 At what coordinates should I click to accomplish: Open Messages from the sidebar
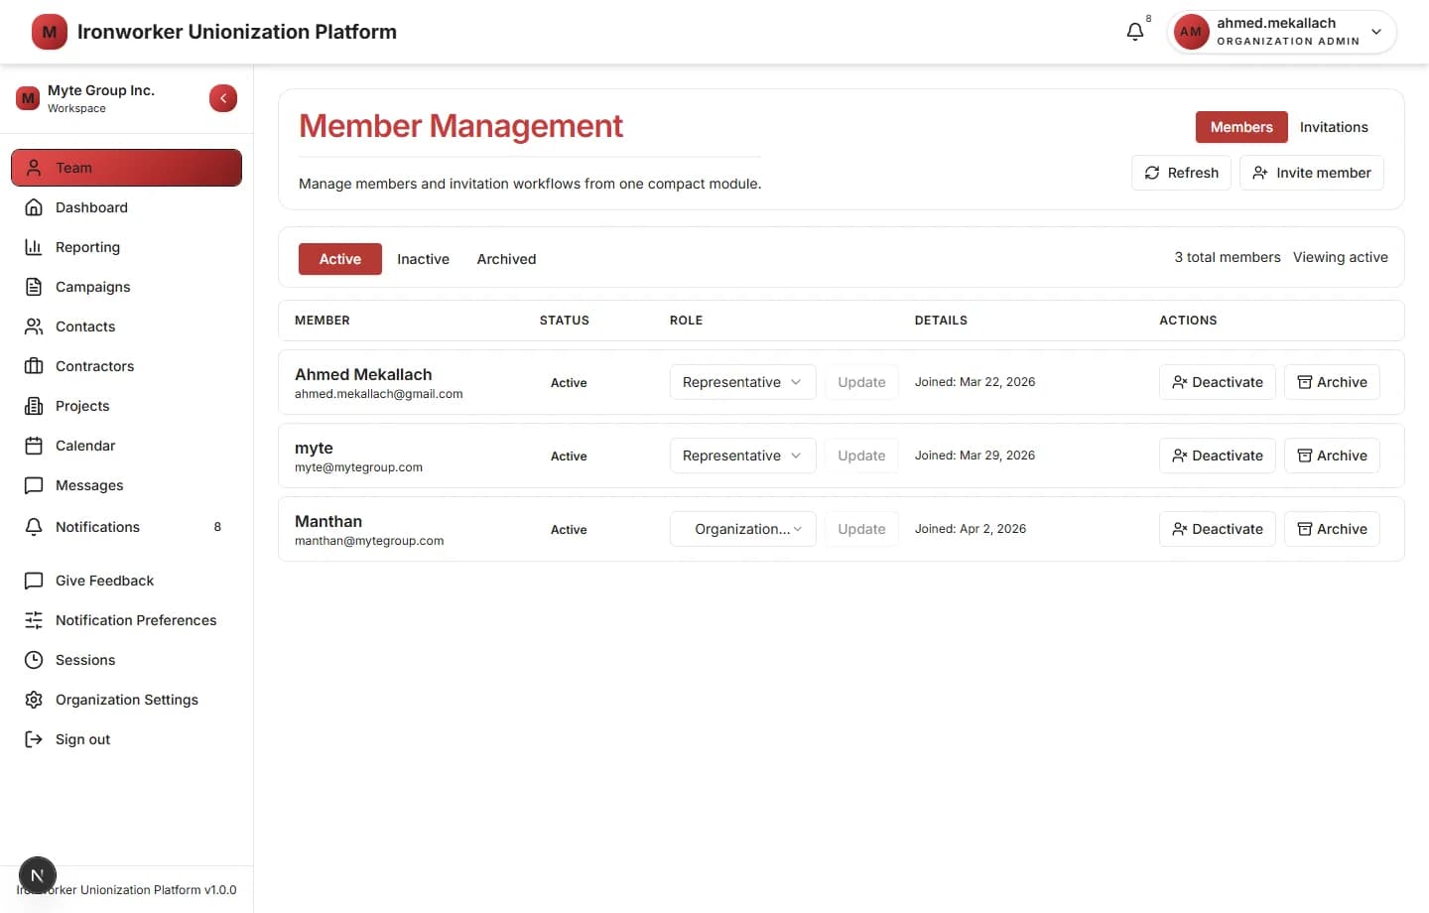[126, 485]
